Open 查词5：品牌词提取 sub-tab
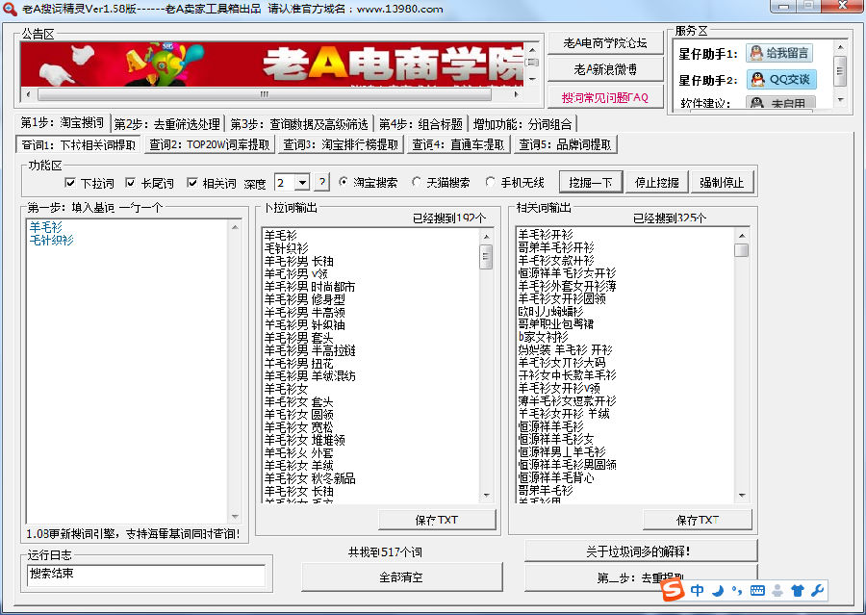866x615 pixels. click(566, 144)
